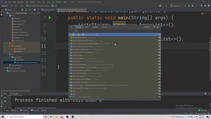Open the Build tool window button
The height and width of the screenshot is (119, 211).
click(x=44, y=110)
